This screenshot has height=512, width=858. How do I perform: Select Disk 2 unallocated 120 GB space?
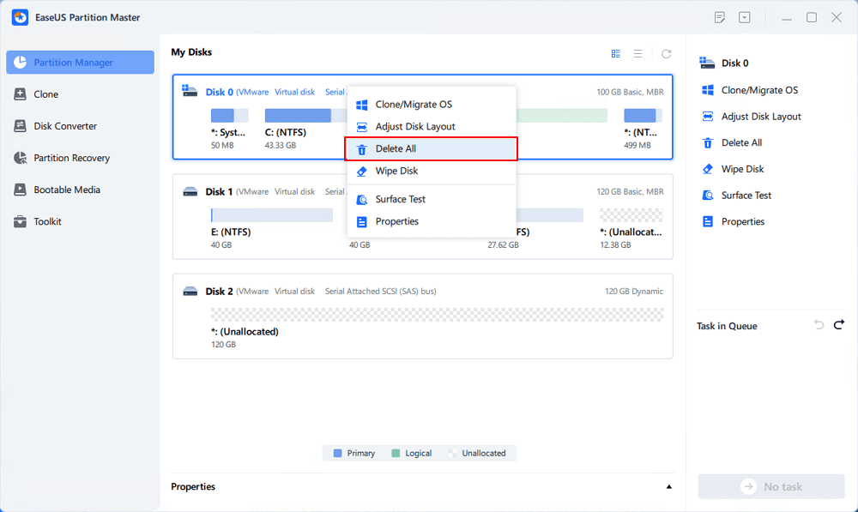(437, 315)
